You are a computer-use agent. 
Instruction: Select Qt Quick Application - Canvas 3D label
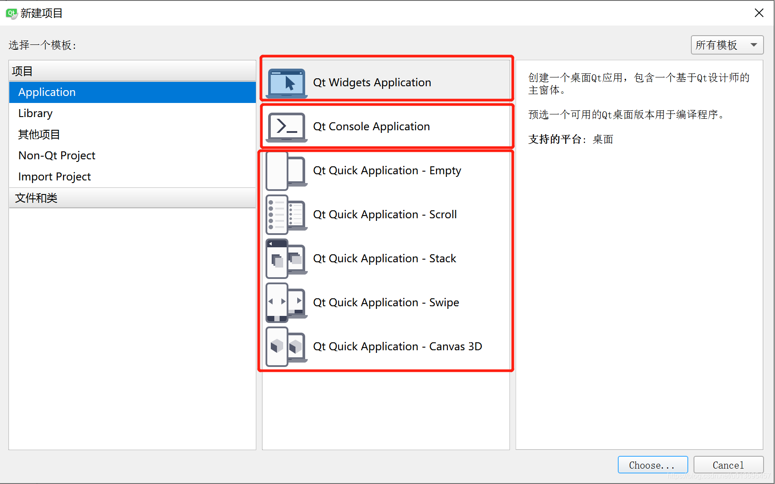click(398, 347)
